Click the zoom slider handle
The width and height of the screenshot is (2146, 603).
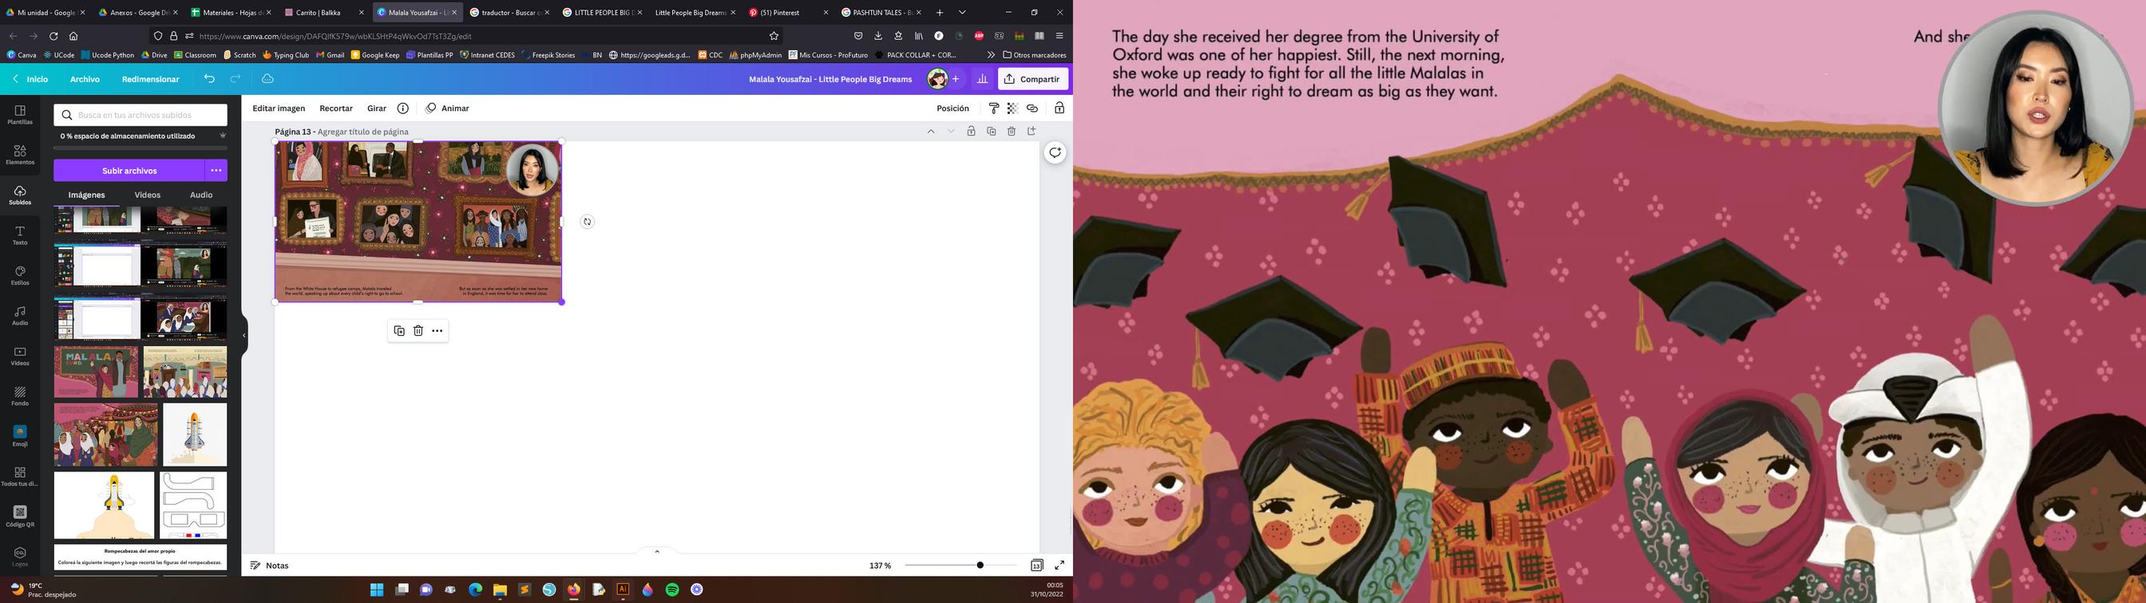coord(980,566)
